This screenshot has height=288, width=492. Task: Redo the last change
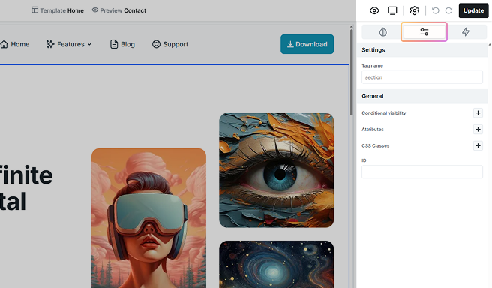click(448, 10)
